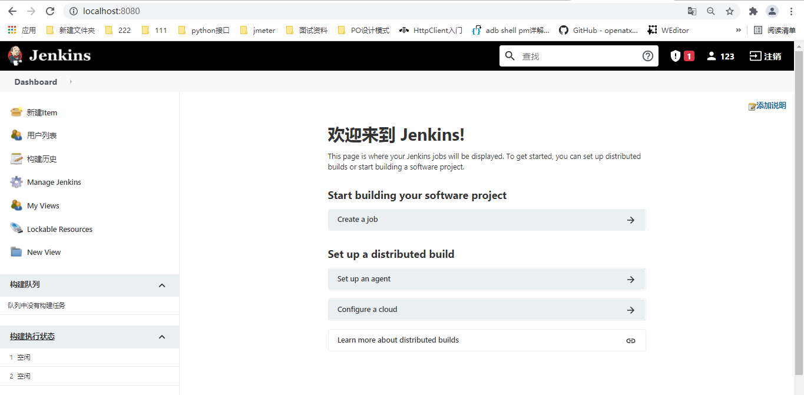Screen dimensions: 804x395
Task: Click the 欢迎来到 Jenkins! heading
Action: click(x=396, y=135)
